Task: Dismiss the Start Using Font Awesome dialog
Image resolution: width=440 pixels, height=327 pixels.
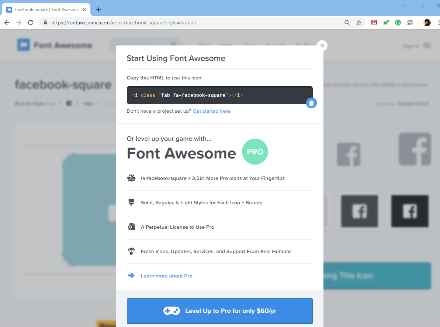Action: [x=322, y=45]
